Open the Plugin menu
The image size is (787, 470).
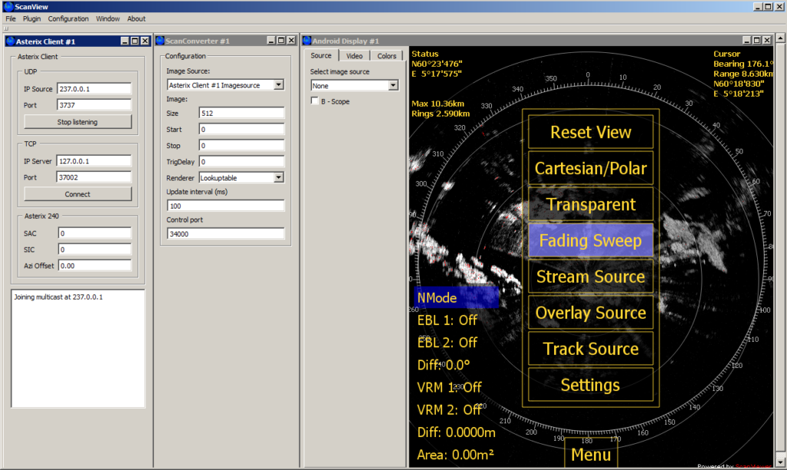tap(32, 18)
